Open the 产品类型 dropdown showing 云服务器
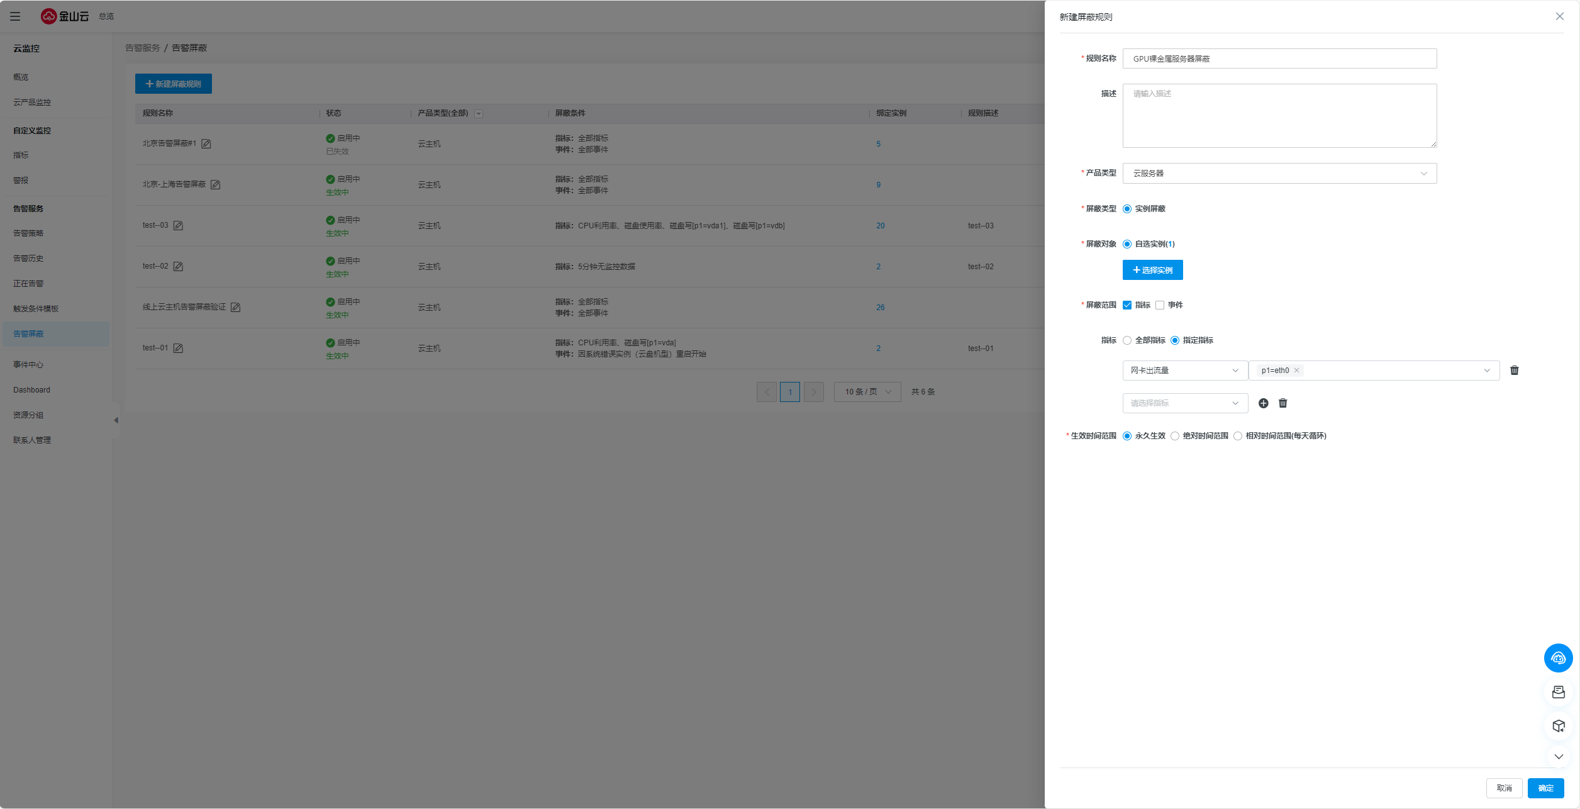This screenshot has height=809, width=1580. (1279, 174)
